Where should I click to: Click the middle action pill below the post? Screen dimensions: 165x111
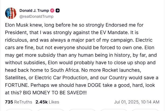click(x=82, y=110)
